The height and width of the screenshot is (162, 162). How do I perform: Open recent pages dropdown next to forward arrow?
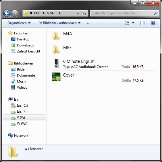tap(21, 13)
